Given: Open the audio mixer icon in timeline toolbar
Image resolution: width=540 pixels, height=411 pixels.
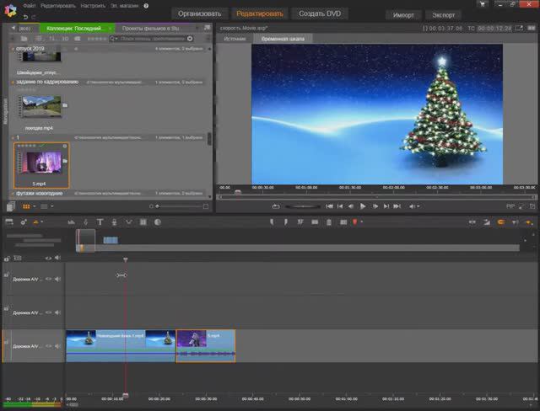Looking at the screenshot, I should click(71, 222).
